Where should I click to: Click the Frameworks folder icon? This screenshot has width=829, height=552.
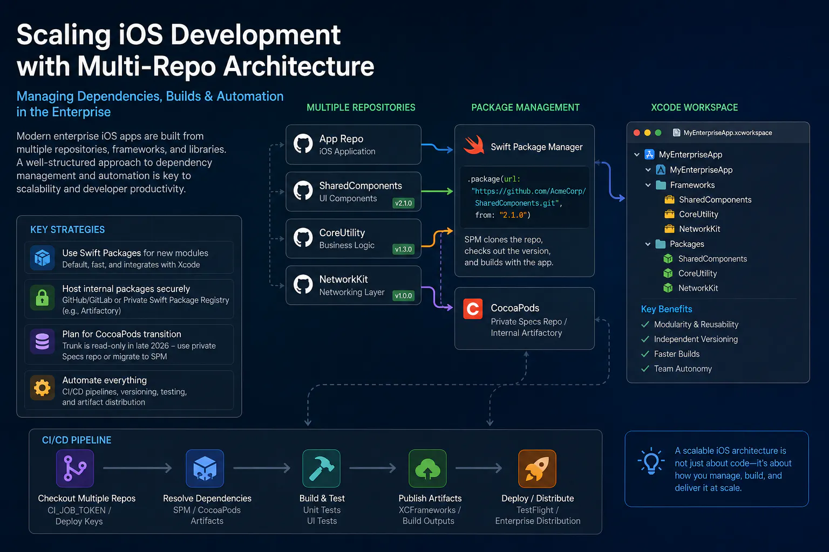[x=661, y=185]
